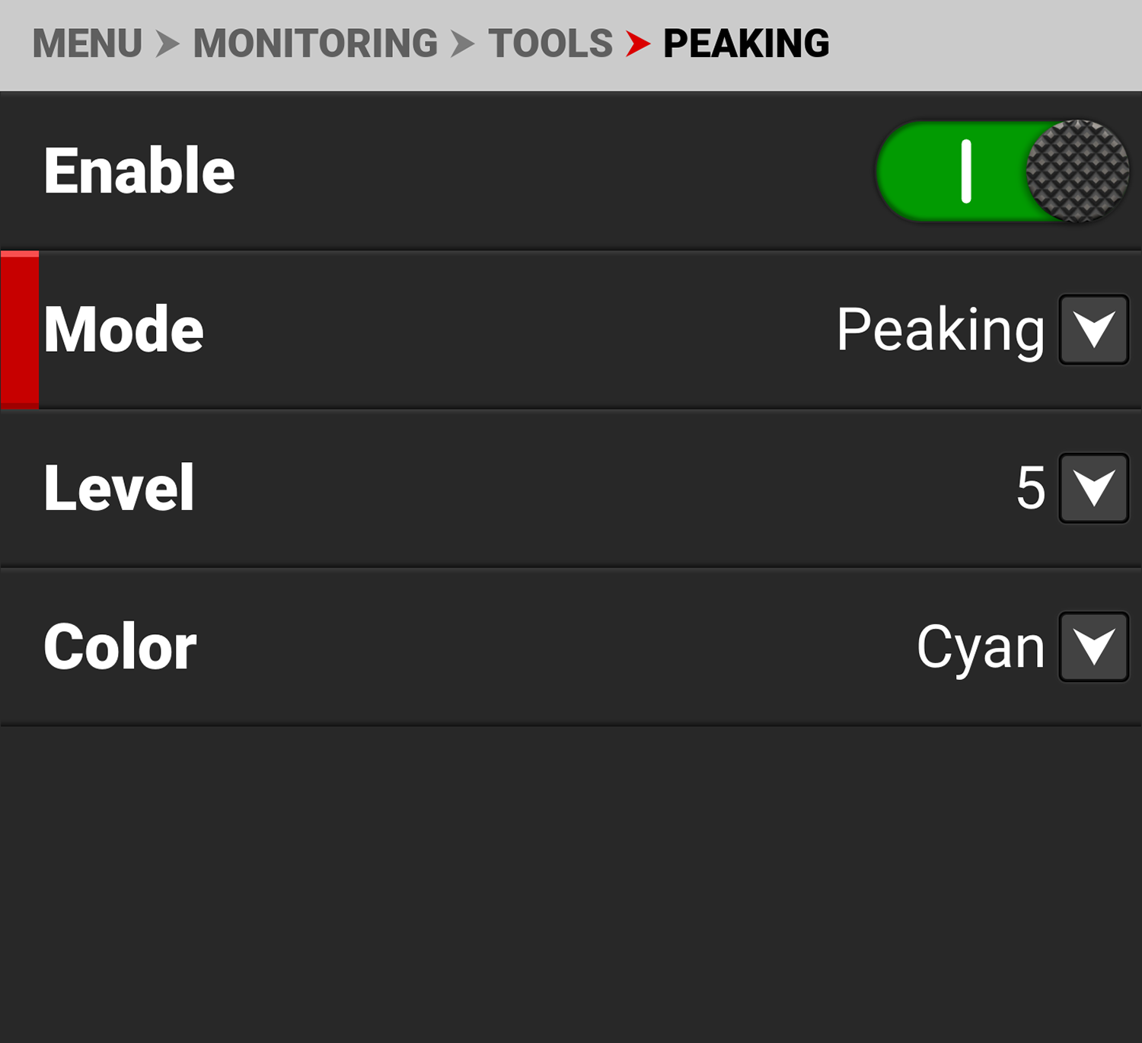Click the Color dropdown arrow icon

pos(1093,646)
